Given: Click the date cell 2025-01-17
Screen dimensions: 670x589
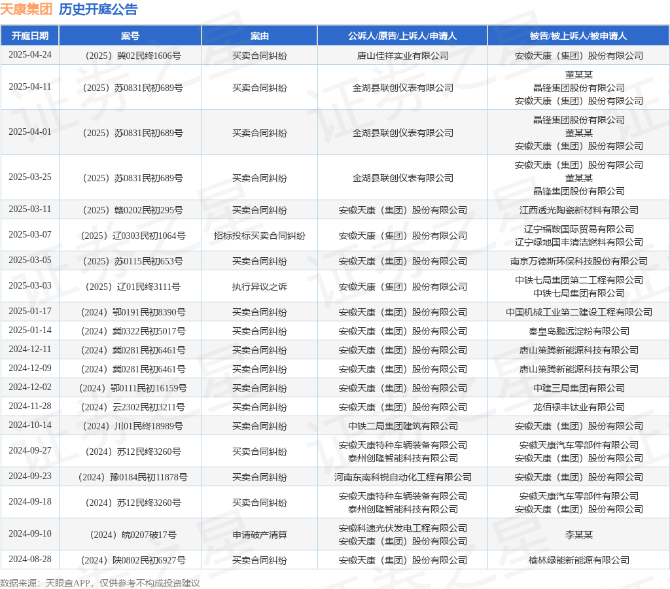Looking at the screenshot, I should coord(30,311).
